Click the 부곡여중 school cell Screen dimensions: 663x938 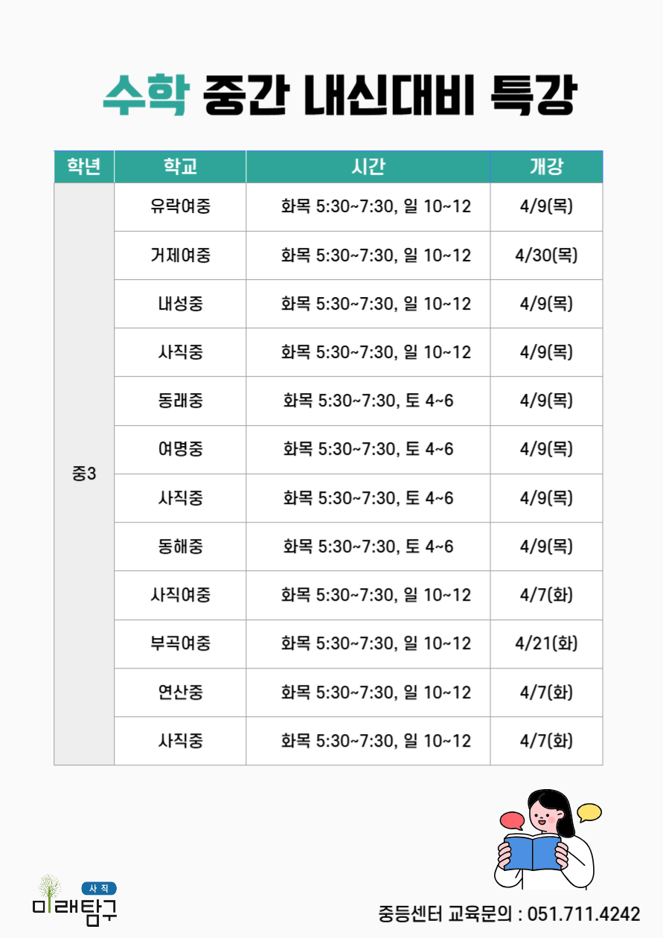pos(180,643)
